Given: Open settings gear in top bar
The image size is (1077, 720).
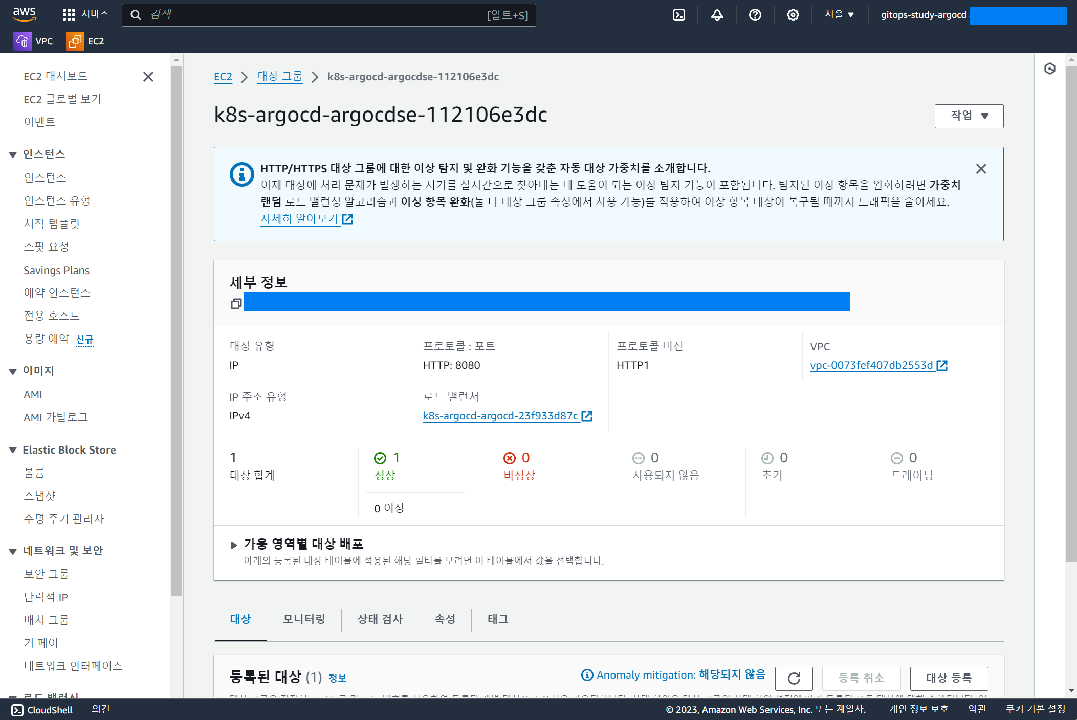Looking at the screenshot, I should pyautogui.click(x=793, y=15).
